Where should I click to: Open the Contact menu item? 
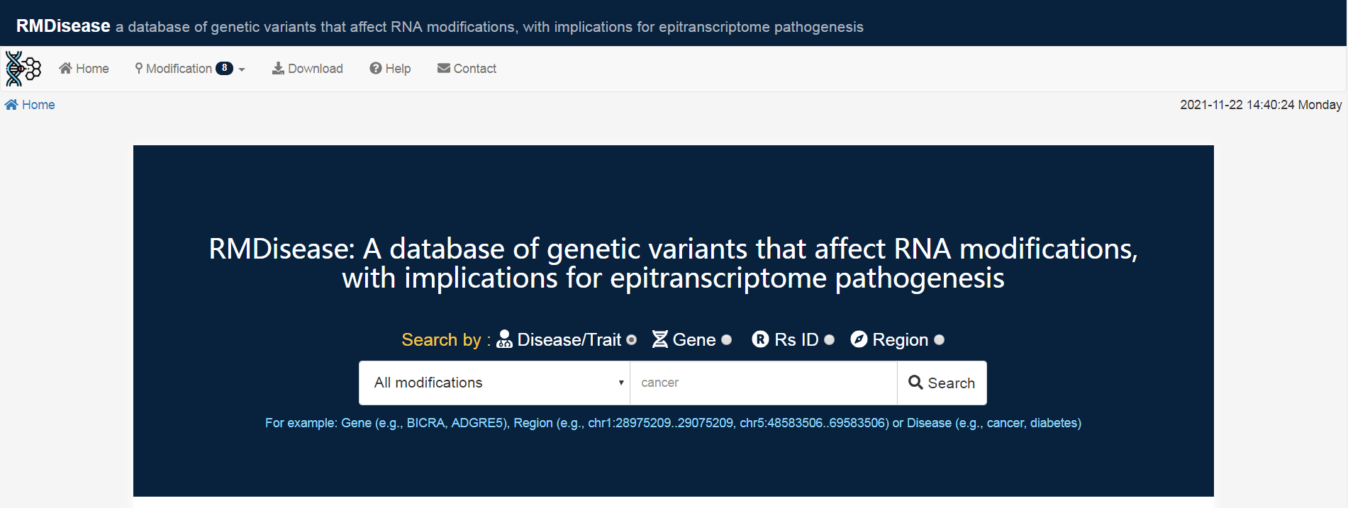click(x=467, y=68)
